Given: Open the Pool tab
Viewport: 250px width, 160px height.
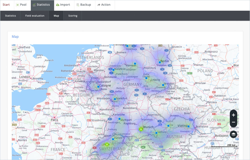Looking at the screenshot, I should point(21,5).
